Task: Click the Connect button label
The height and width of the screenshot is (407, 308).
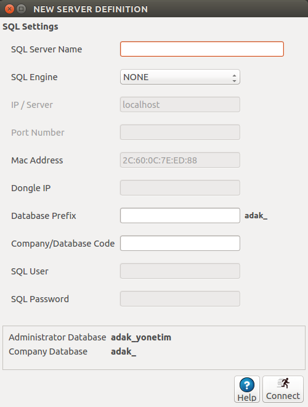Action: [283, 396]
